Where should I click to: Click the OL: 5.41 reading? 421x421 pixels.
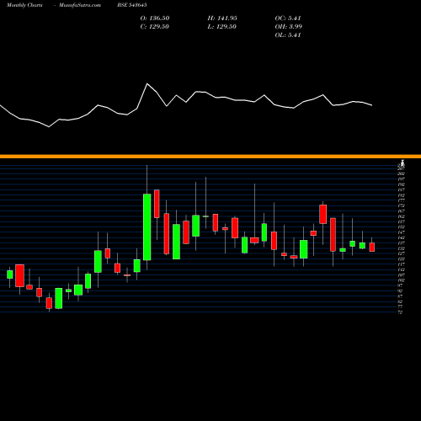click(288, 35)
